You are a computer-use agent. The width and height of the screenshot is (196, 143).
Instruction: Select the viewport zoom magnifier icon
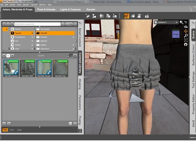tap(186, 36)
